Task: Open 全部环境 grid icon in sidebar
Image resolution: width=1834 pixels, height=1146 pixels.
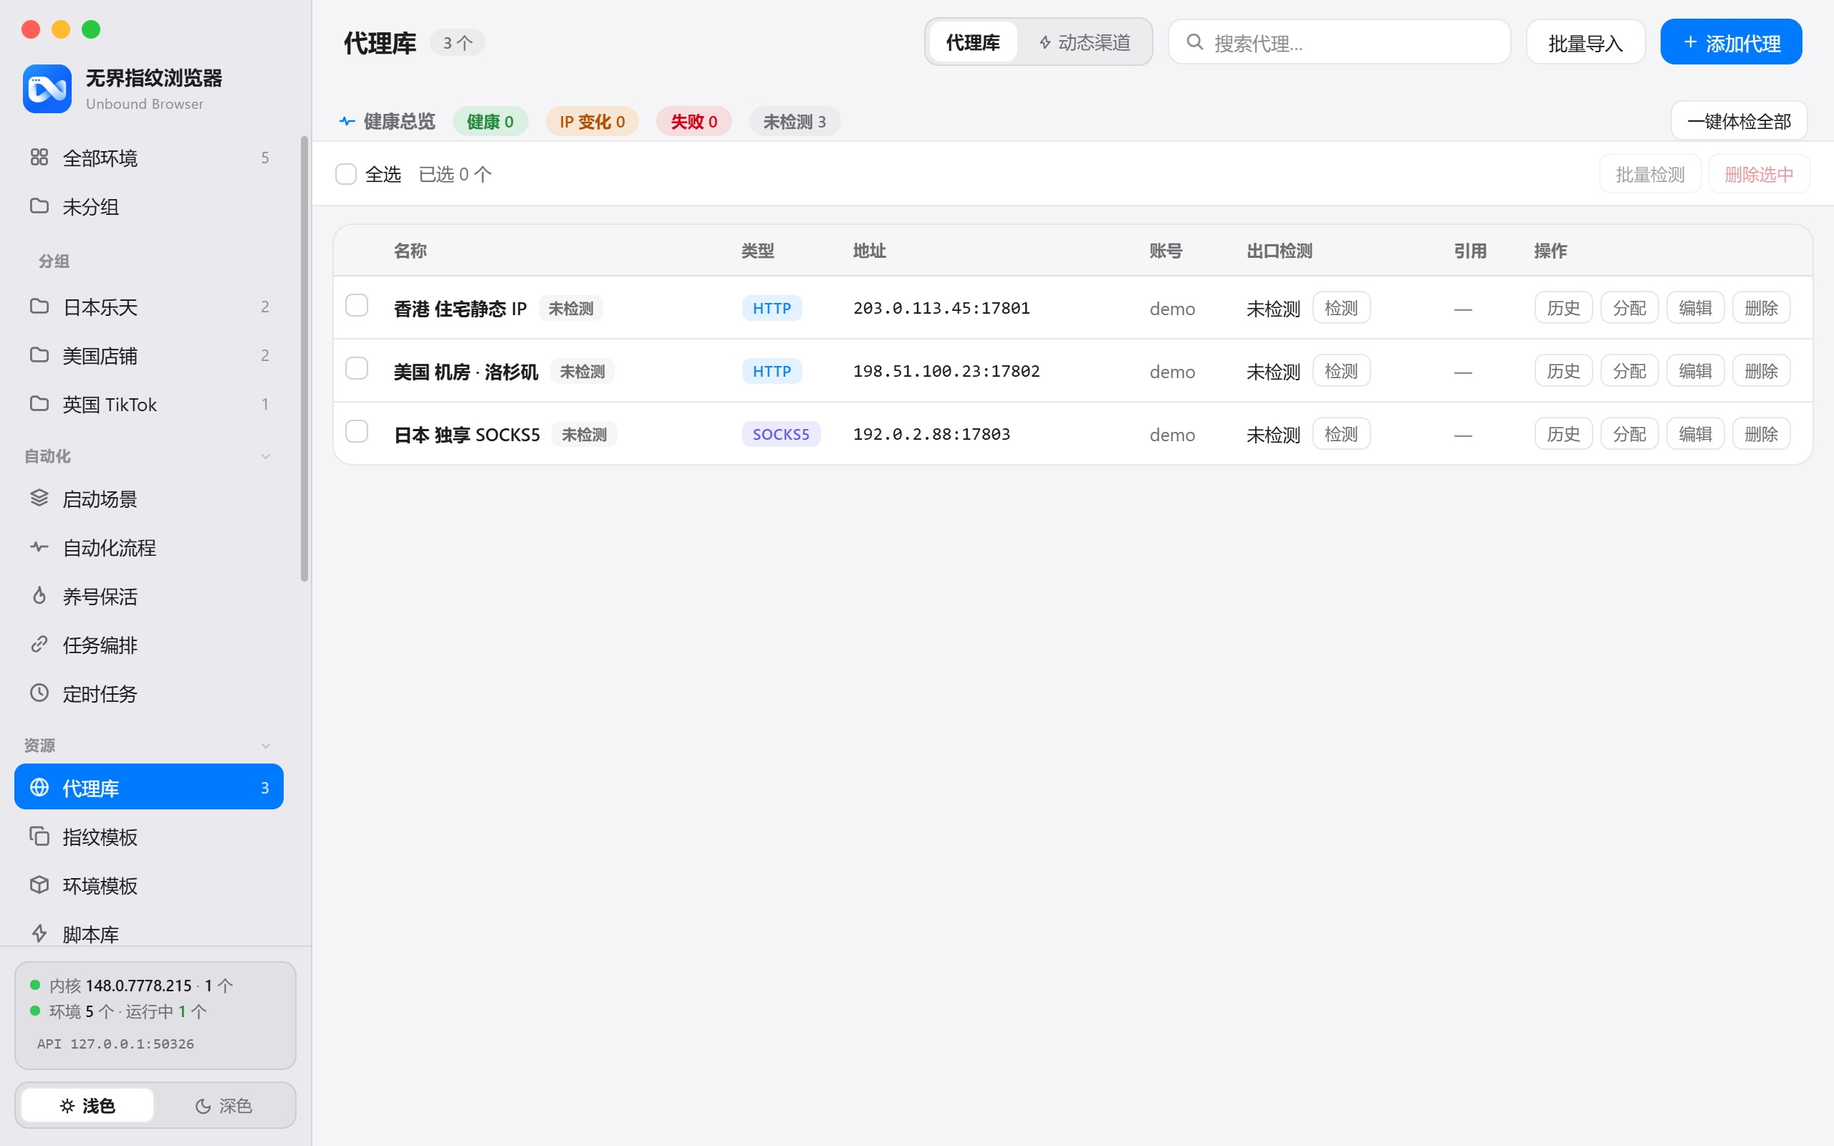Action: point(39,157)
